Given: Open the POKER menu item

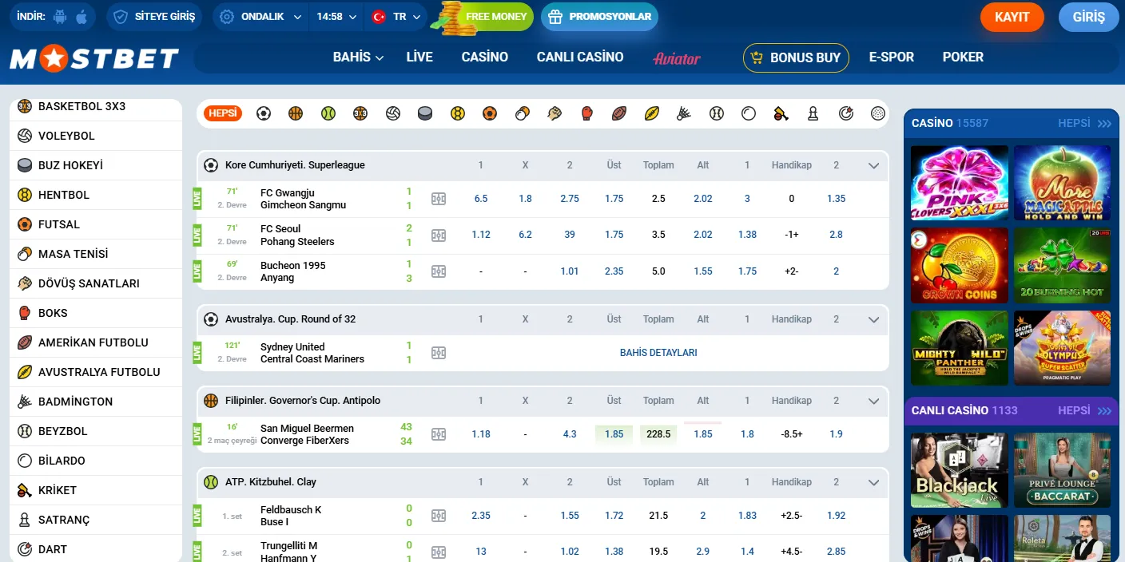Looking at the screenshot, I should coord(963,57).
